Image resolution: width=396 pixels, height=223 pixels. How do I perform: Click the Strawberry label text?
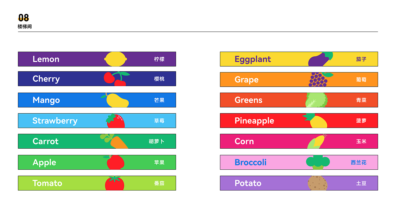[x=55, y=121]
